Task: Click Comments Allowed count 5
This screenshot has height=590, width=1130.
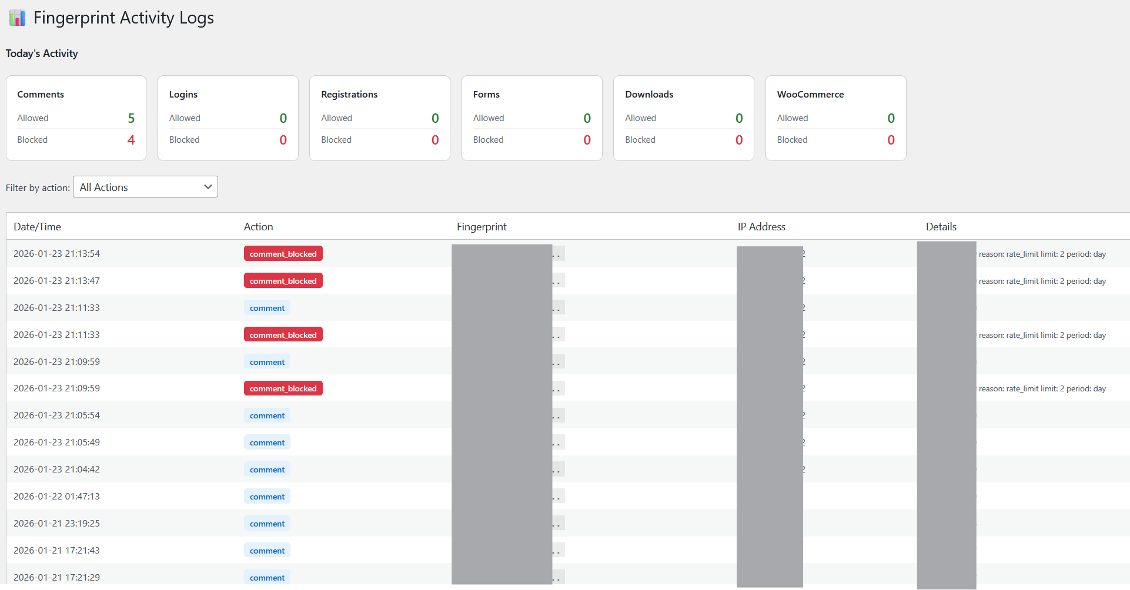Action: point(131,118)
